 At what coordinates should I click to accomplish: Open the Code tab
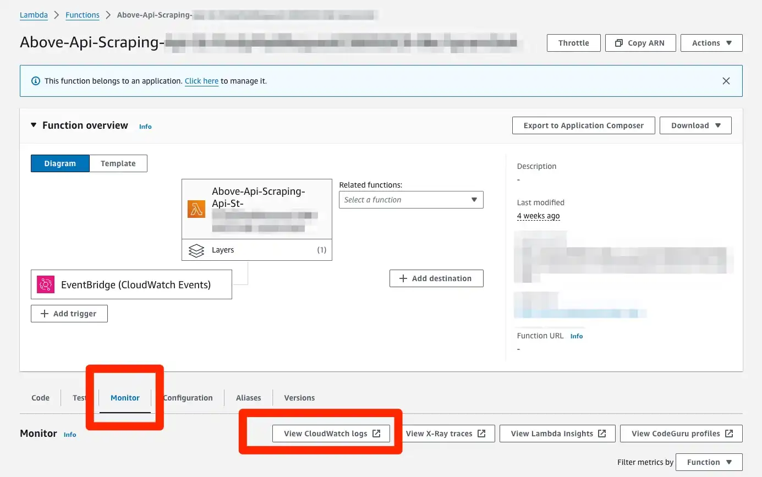tap(40, 398)
